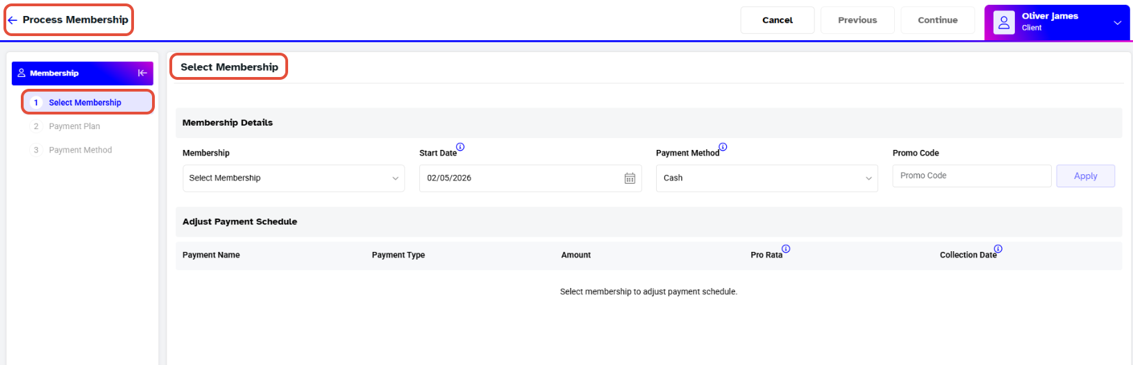The image size is (1133, 365).
Task: Click the Payment Type column header
Action: (398, 255)
